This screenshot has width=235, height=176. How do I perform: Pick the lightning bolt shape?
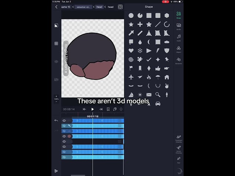pos(158,51)
